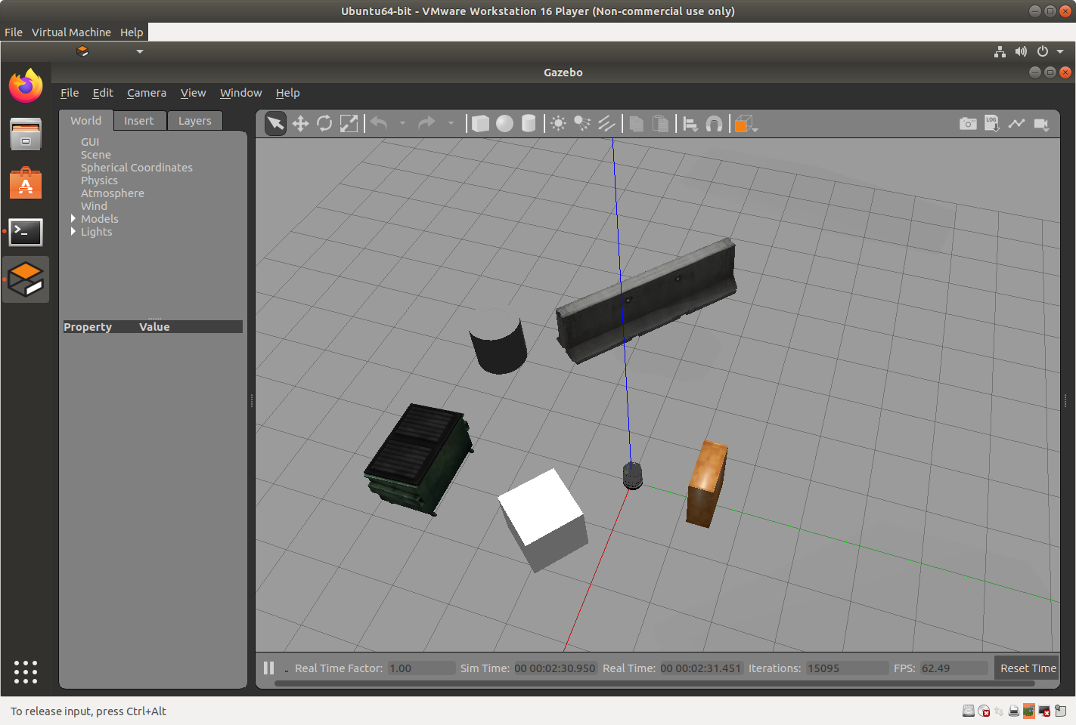Open the change view angle tool
The height and width of the screenshot is (725, 1076).
746,124
